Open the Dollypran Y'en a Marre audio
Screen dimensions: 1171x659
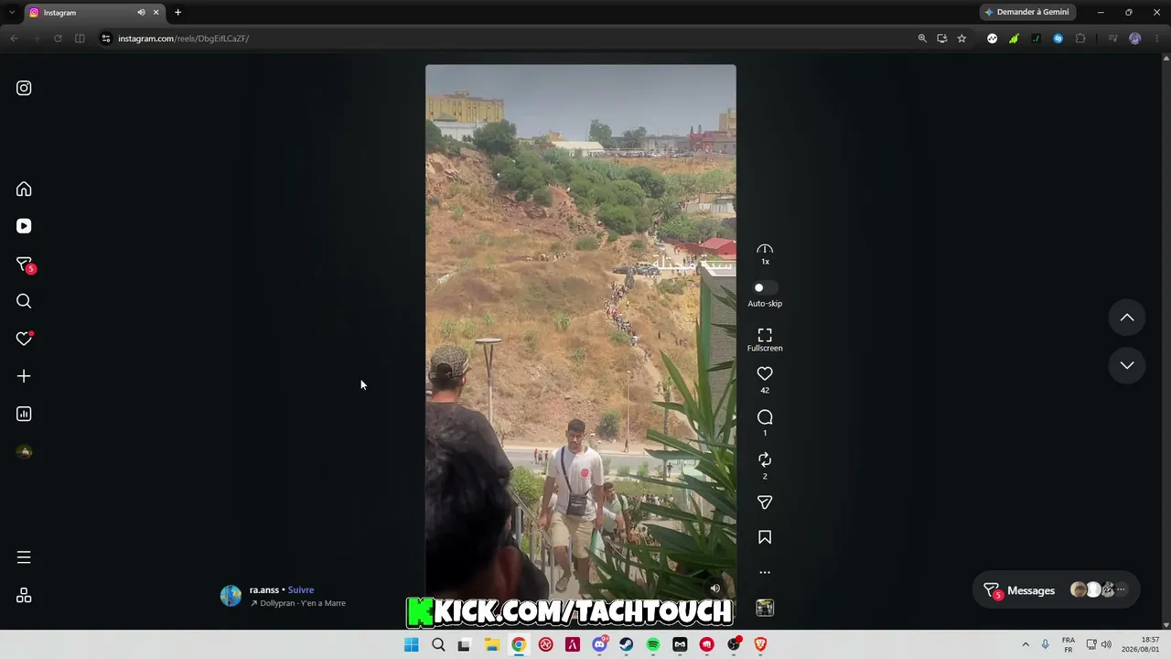point(298,603)
